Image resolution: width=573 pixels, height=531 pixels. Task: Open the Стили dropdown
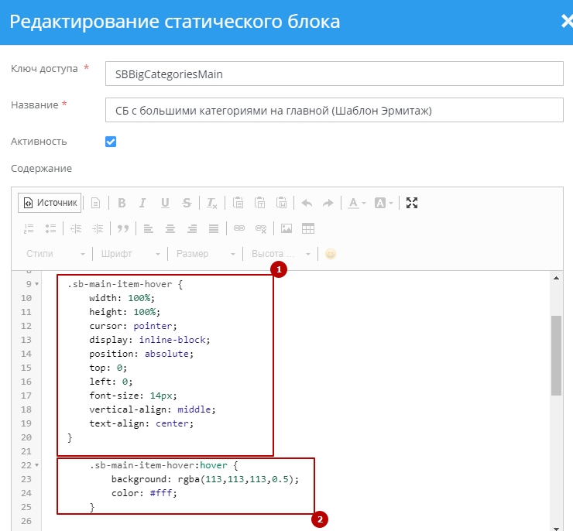pos(56,254)
